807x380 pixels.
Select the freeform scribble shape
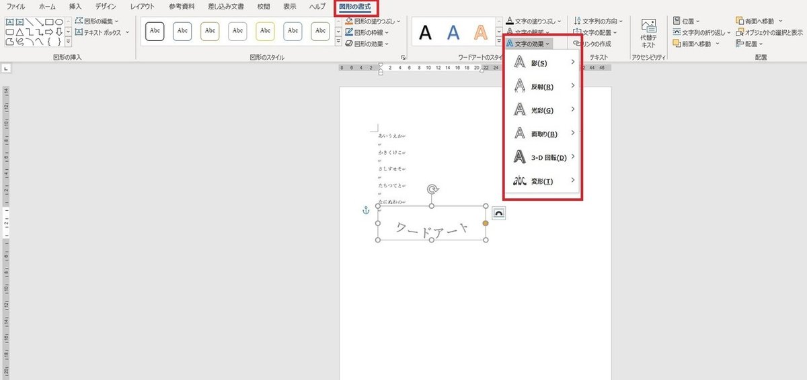(20, 41)
